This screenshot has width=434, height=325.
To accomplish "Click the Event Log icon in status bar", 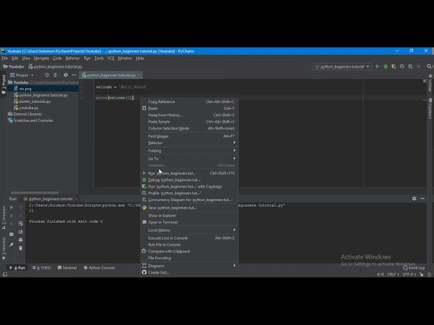I will [406, 268].
